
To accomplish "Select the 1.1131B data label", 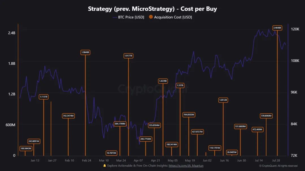I will (43, 97).
